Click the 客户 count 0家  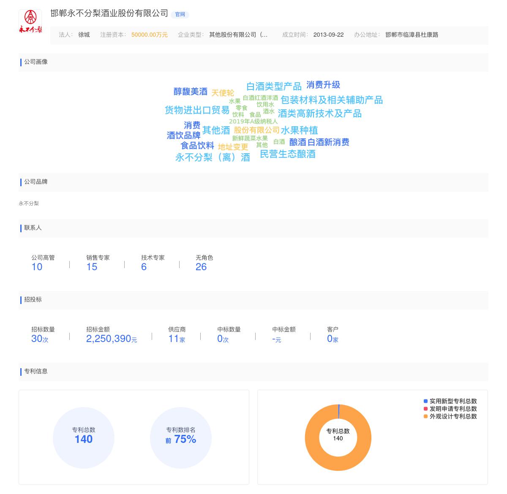coord(333,339)
